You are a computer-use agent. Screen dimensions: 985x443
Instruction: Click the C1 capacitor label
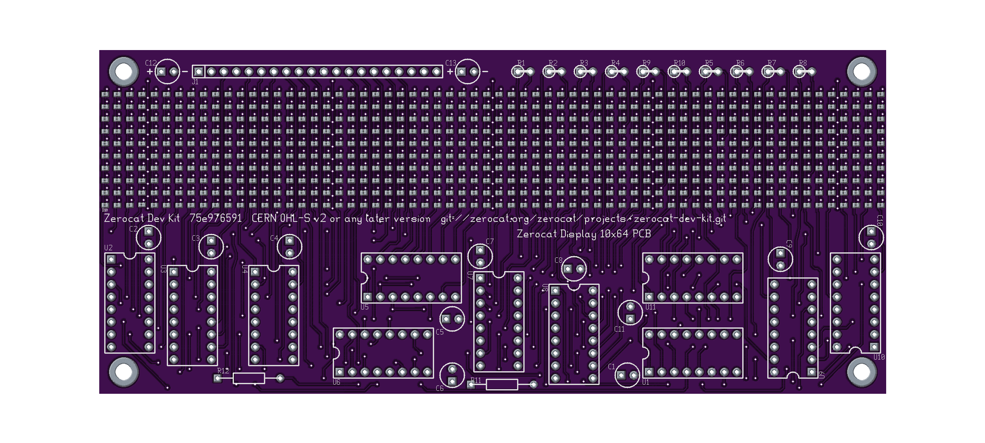(611, 367)
